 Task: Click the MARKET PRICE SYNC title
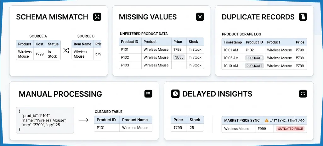pos(242,120)
